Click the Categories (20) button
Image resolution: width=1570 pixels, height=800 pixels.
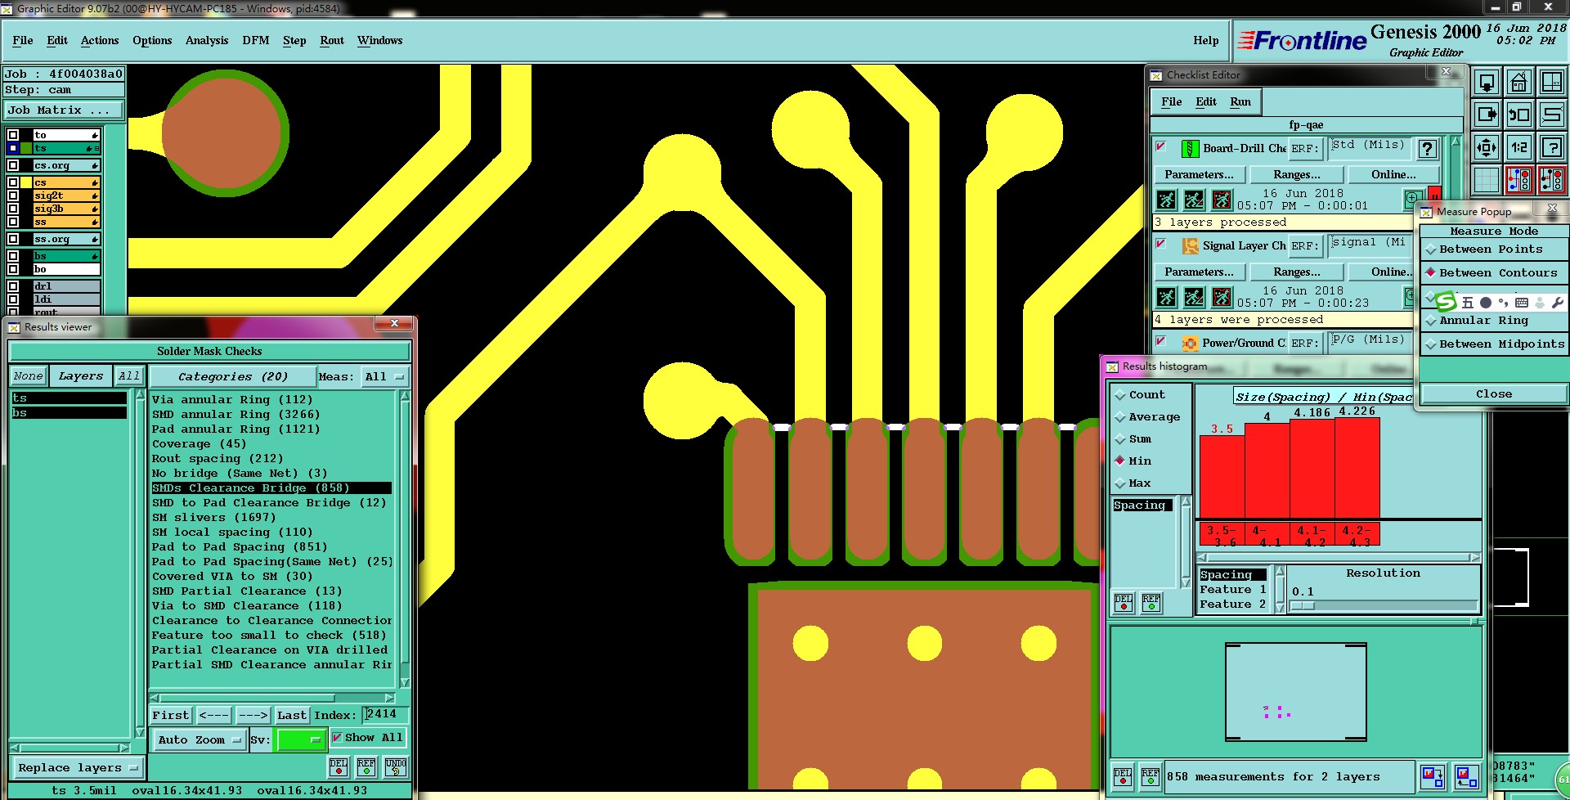point(233,376)
